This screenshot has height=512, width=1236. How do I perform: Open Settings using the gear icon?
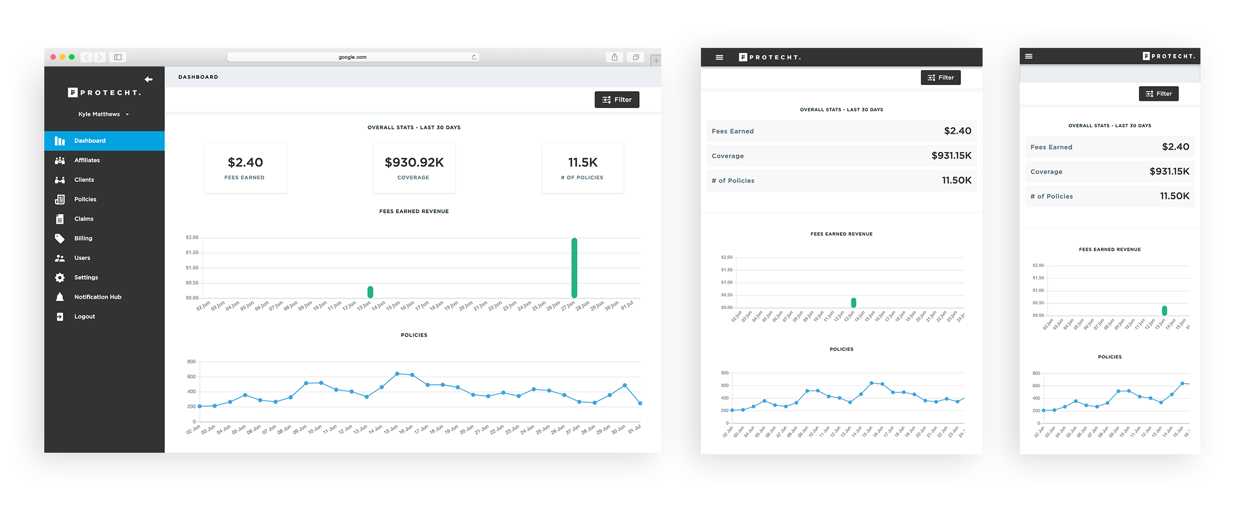click(x=60, y=278)
